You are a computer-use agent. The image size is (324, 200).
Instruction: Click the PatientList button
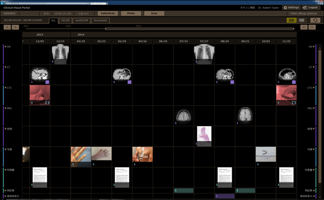107,13
